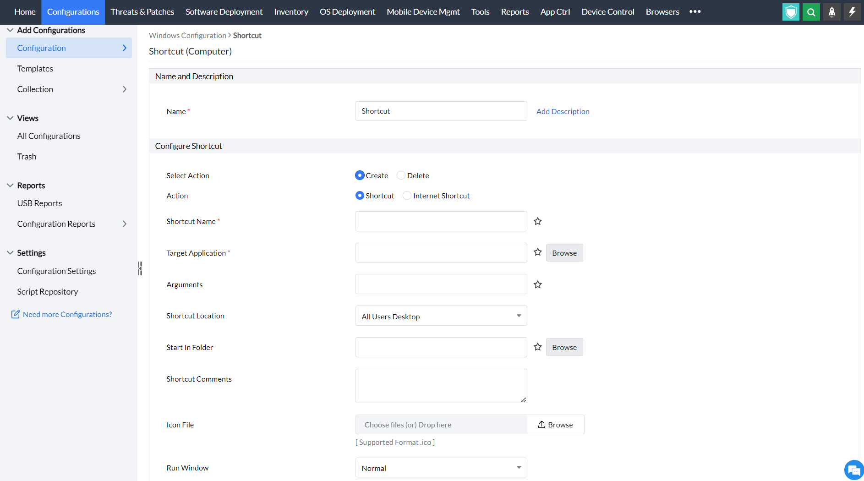Click the star icon beside Shortcut Name
This screenshot has width=864, height=481.
(537, 221)
